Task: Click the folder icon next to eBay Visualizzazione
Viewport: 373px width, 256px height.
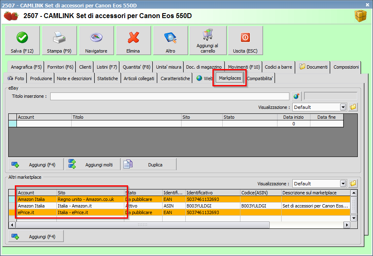Action: [x=353, y=107]
